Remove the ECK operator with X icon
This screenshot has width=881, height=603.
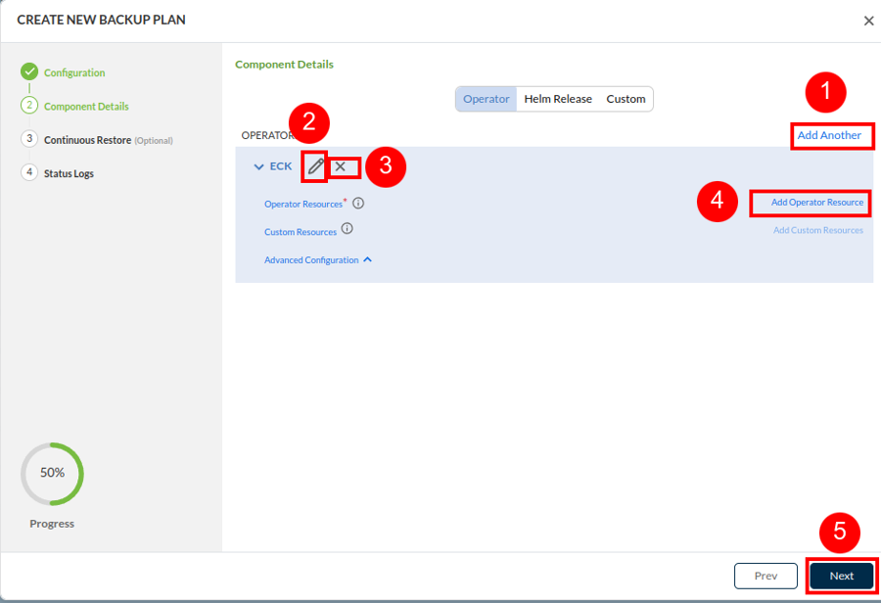point(341,166)
